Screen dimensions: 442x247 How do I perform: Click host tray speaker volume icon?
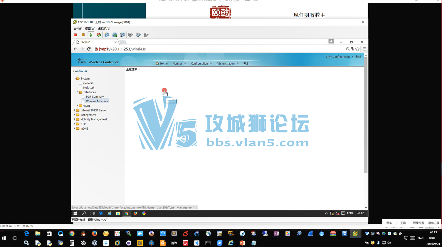pyautogui.click(x=389, y=243)
